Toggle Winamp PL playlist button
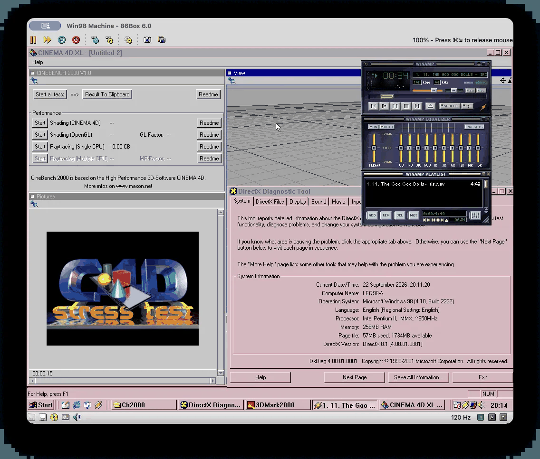 click(482, 91)
